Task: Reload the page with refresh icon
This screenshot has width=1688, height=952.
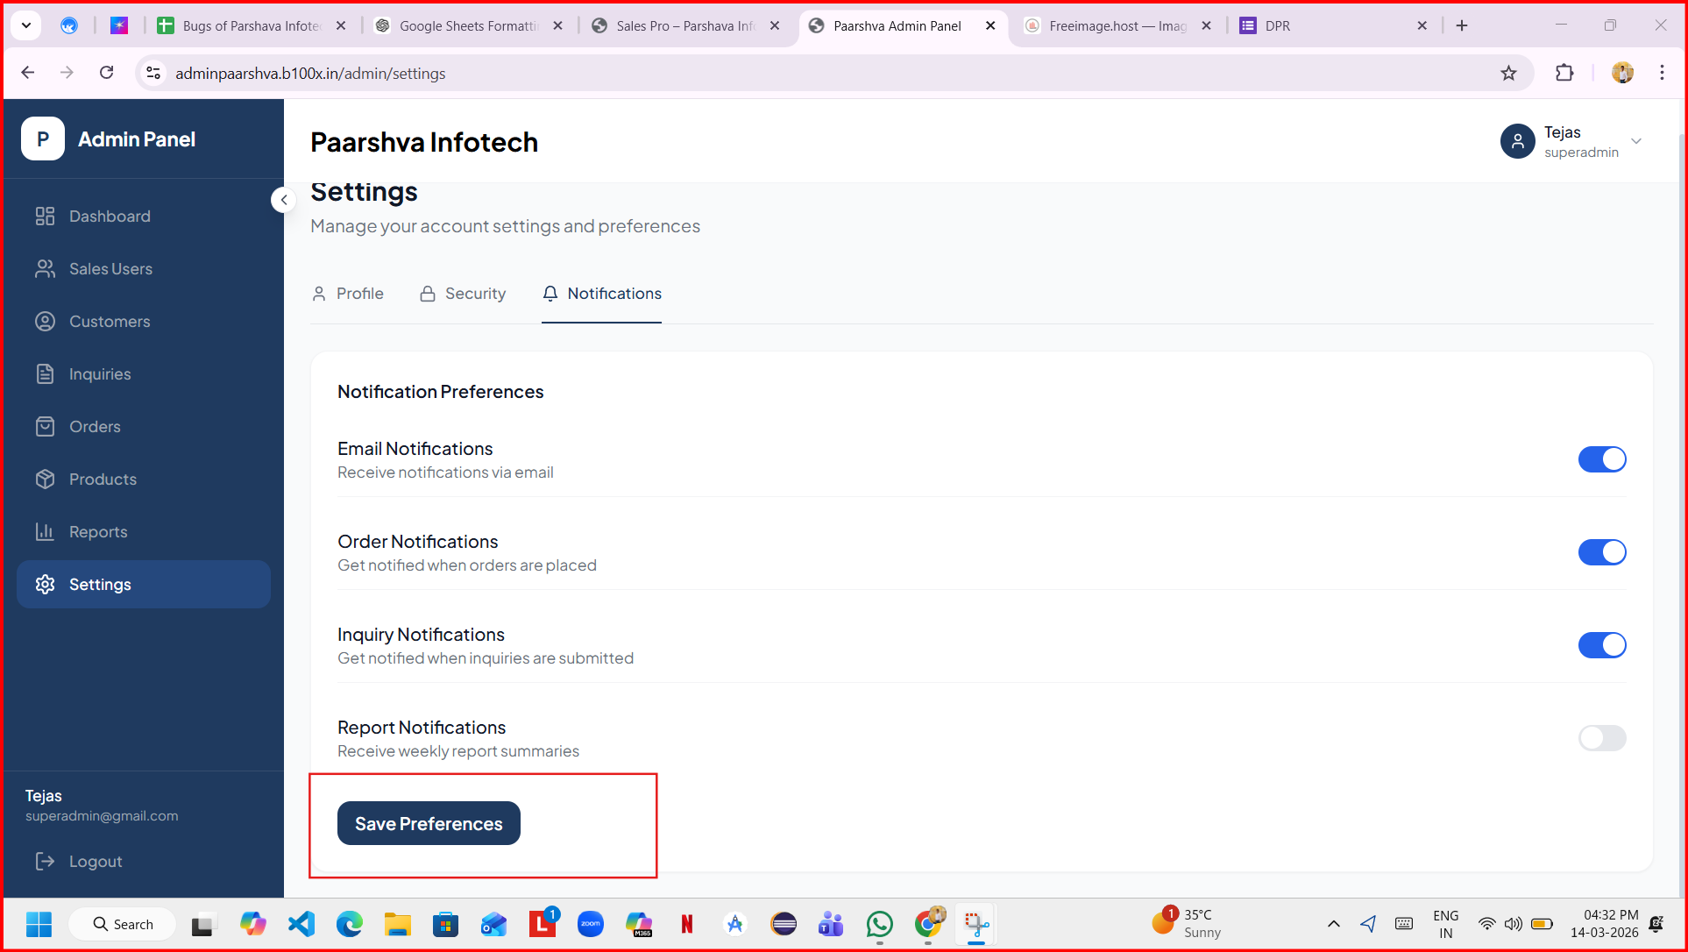Action: point(107,73)
